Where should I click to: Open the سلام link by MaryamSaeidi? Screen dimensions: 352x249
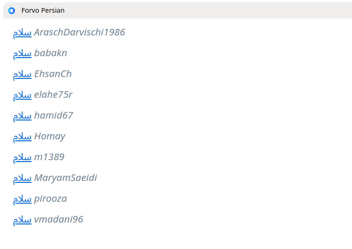pos(22,178)
